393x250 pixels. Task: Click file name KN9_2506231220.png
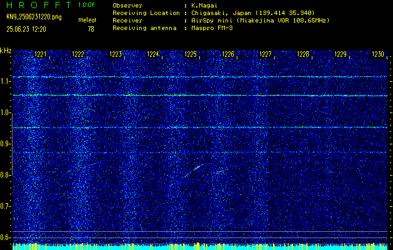coord(34,17)
